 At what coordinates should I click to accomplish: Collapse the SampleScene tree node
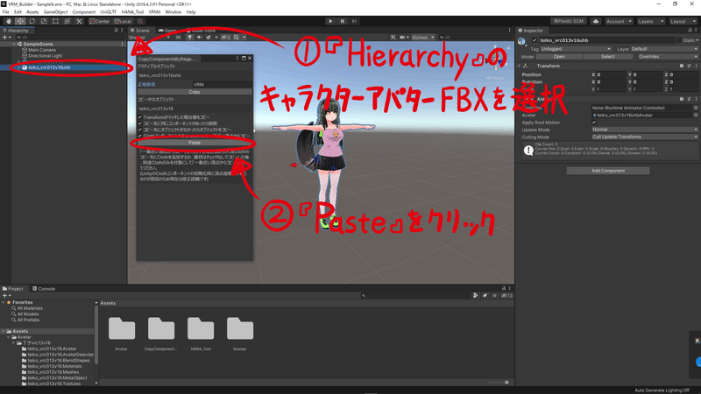(x=14, y=45)
